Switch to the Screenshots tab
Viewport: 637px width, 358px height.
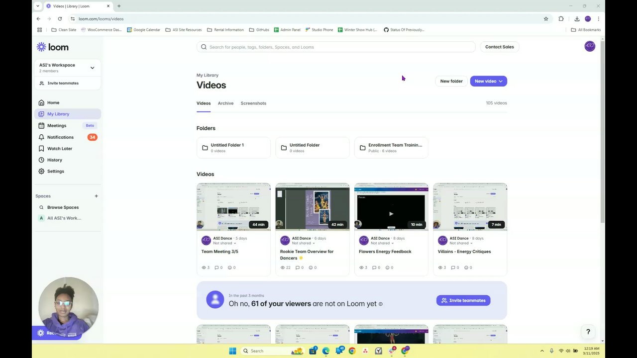click(x=253, y=103)
